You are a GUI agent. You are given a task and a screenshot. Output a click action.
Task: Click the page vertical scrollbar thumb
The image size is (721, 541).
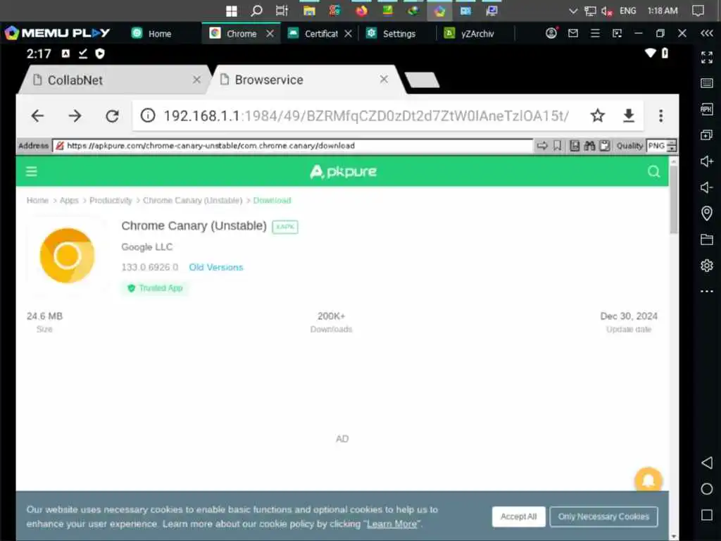coord(673,199)
